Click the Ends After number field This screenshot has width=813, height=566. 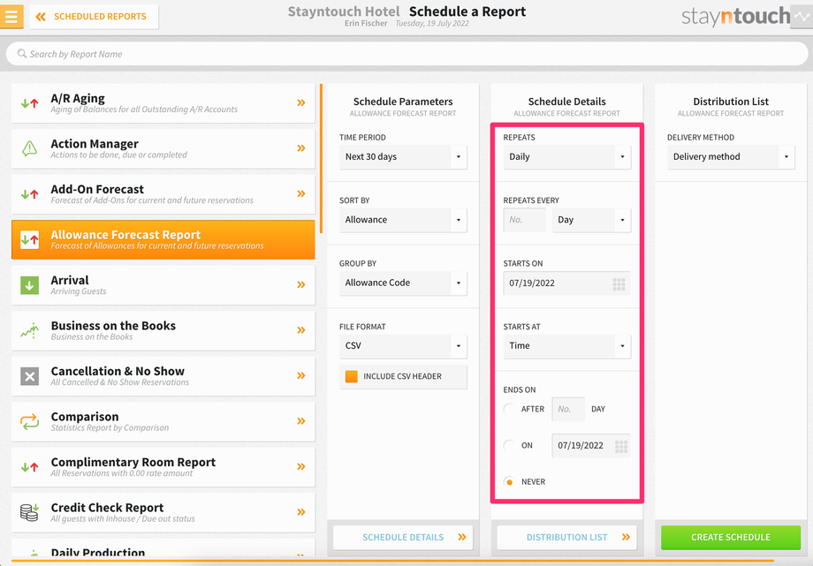pyautogui.click(x=568, y=409)
